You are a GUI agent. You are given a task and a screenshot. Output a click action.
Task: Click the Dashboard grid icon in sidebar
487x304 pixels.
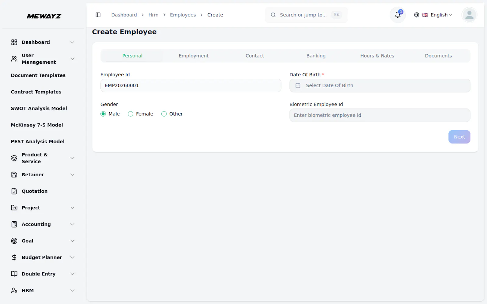tap(14, 42)
